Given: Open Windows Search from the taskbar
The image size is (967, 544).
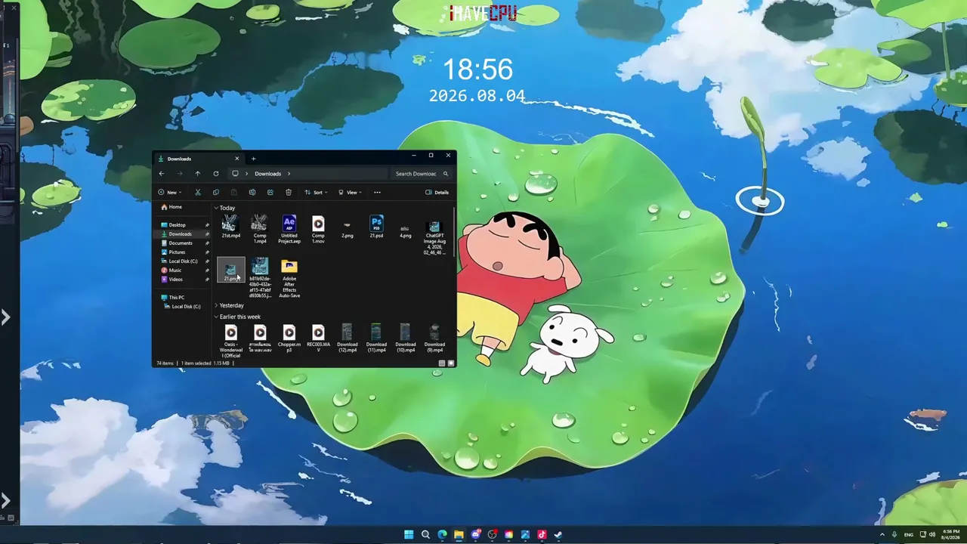Looking at the screenshot, I should pos(425,535).
